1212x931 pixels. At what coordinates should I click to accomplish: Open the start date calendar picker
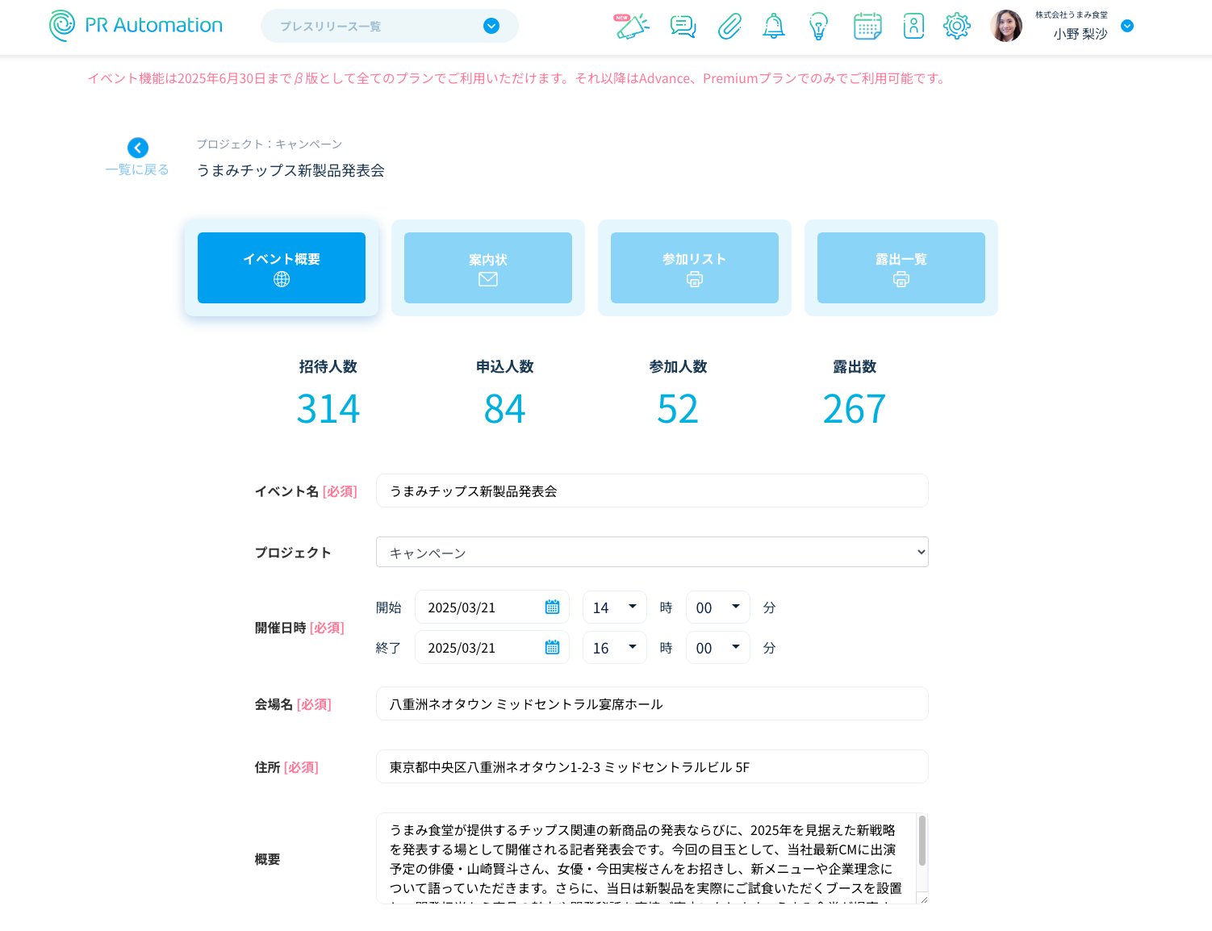(x=552, y=607)
